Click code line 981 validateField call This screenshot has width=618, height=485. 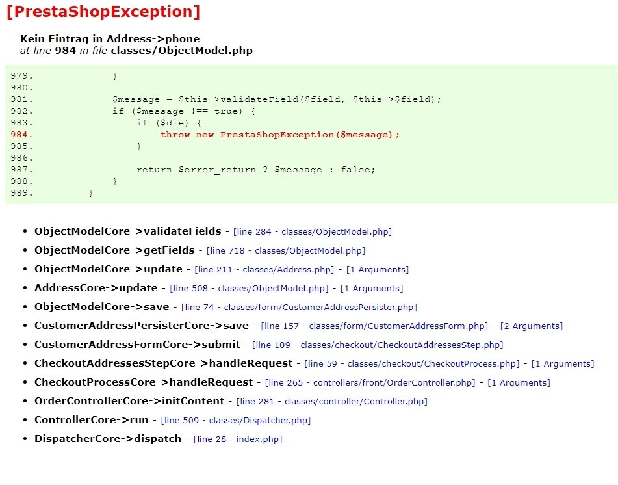point(277,99)
